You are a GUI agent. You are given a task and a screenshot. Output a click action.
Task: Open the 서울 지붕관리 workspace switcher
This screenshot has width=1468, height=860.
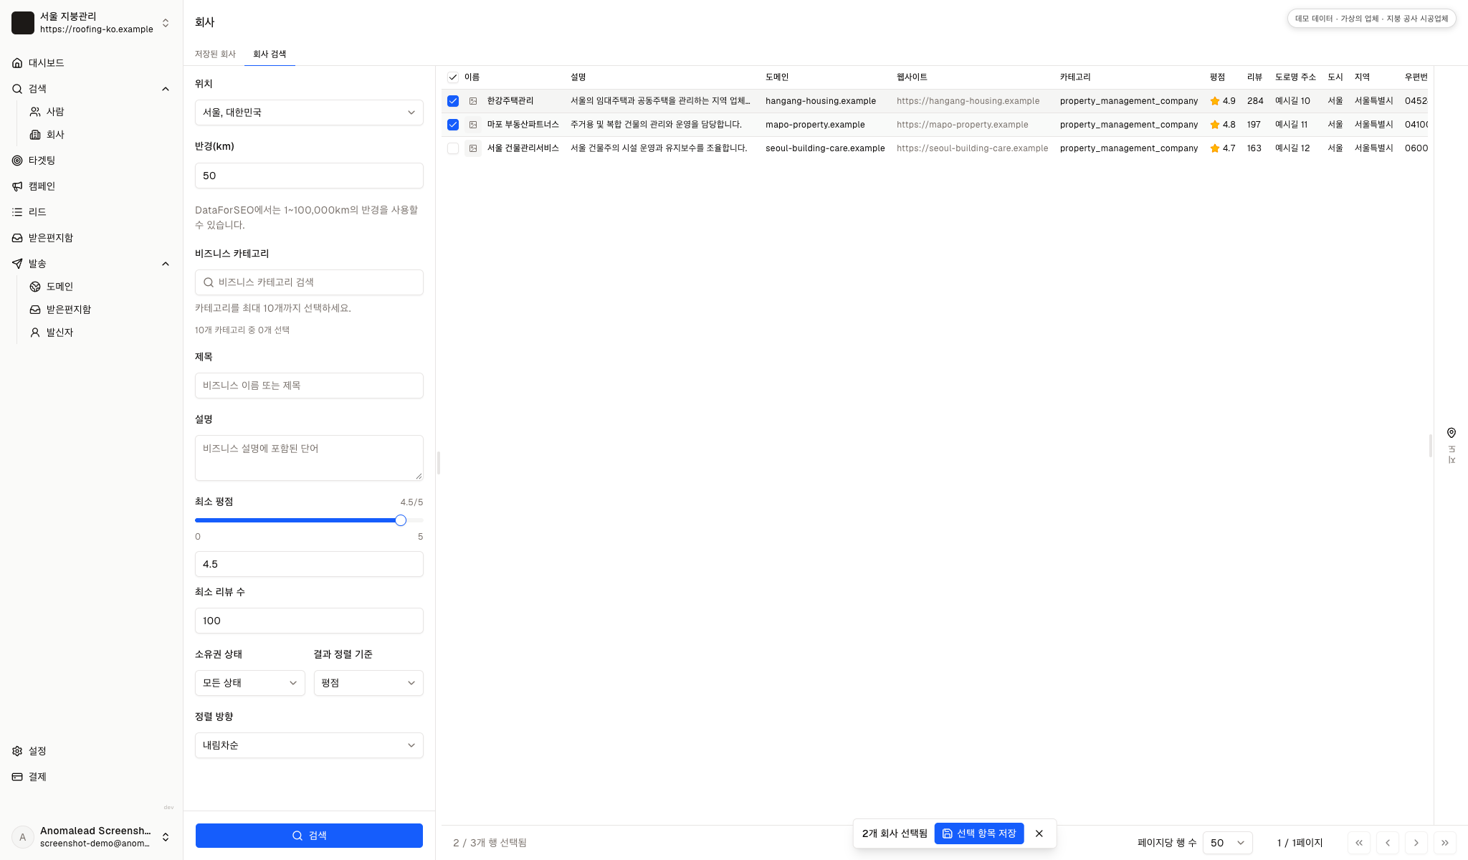pyautogui.click(x=92, y=23)
